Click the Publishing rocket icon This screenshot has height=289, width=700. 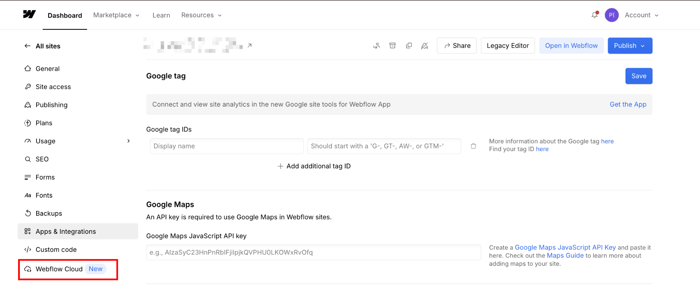pos(28,105)
